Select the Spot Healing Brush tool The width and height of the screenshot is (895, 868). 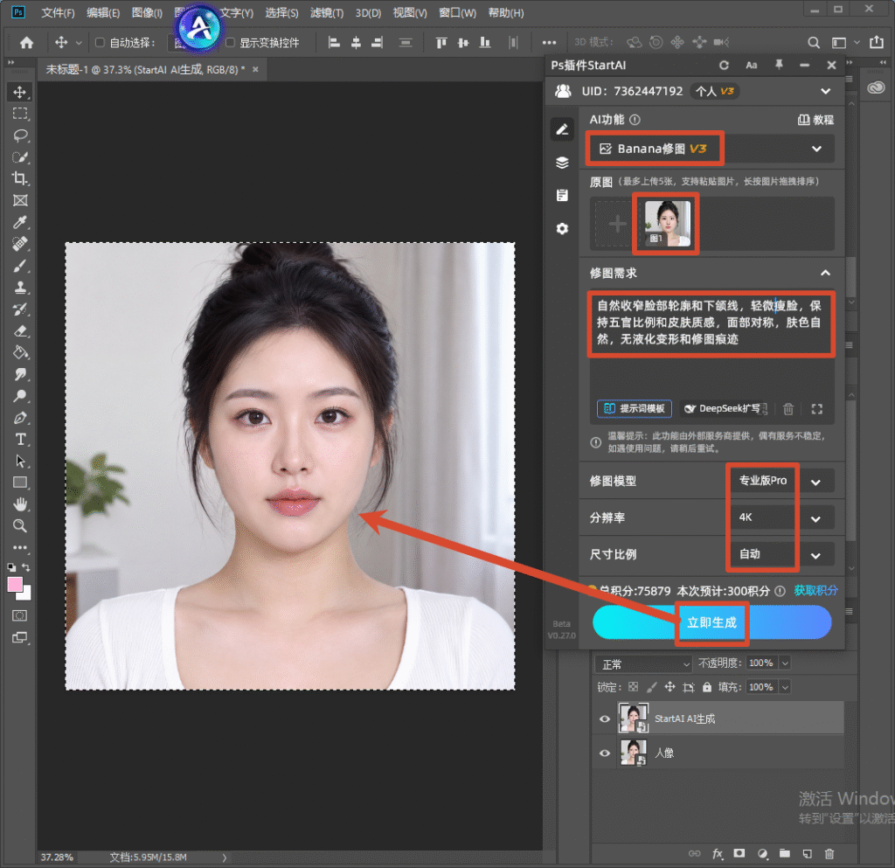point(20,244)
